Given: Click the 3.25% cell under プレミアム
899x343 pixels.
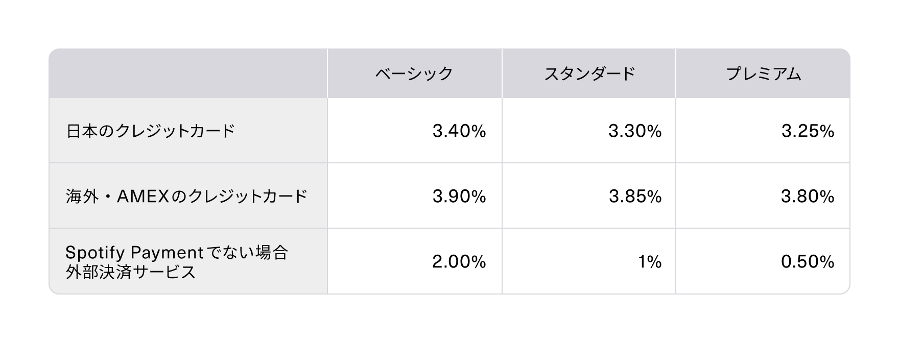Looking at the screenshot, I should coord(807,131).
